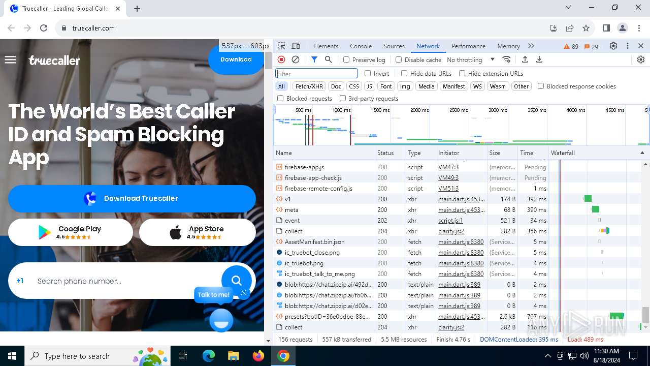
Task: Open Chrome profile avatar
Action: click(x=623, y=28)
